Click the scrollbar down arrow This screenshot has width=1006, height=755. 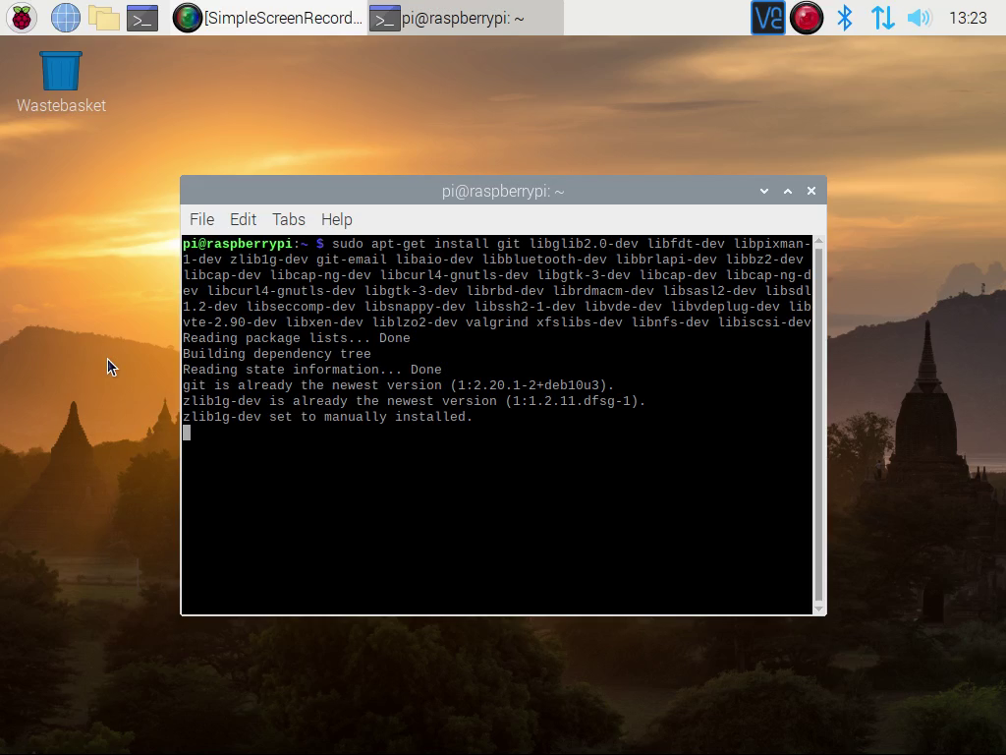click(818, 609)
